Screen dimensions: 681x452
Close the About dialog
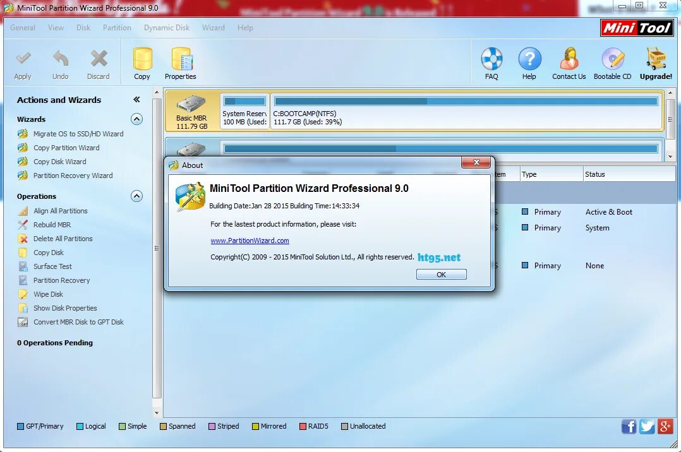pyautogui.click(x=476, y=162)
